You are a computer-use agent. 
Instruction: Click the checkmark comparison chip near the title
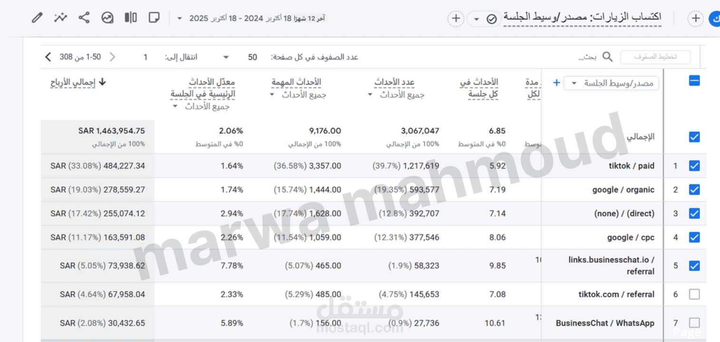(x=490, y=19)
